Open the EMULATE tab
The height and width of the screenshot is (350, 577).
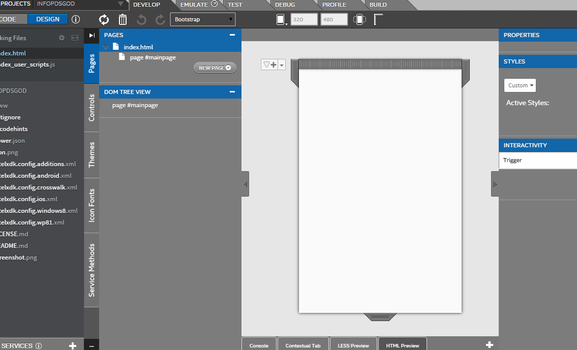[x=194, y=5]
